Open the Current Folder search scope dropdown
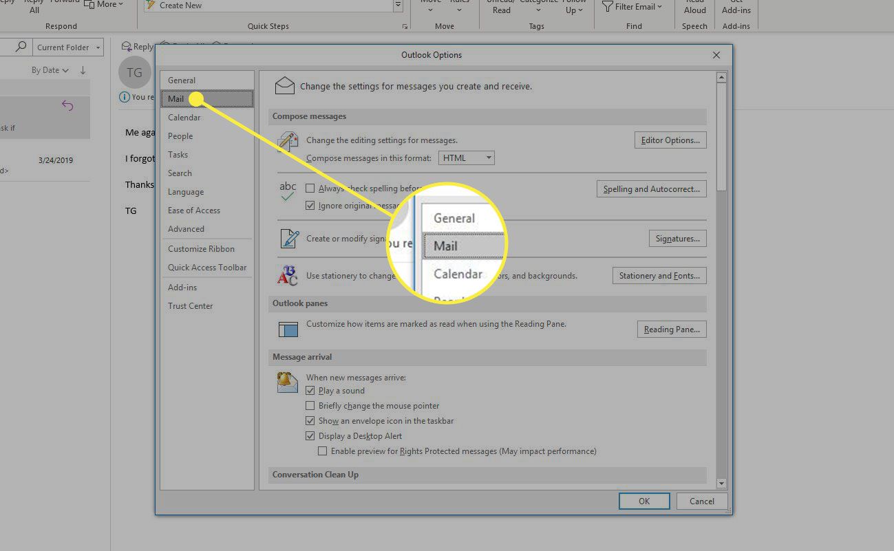The width and height of the screenshot is (894, 551). 69,47
